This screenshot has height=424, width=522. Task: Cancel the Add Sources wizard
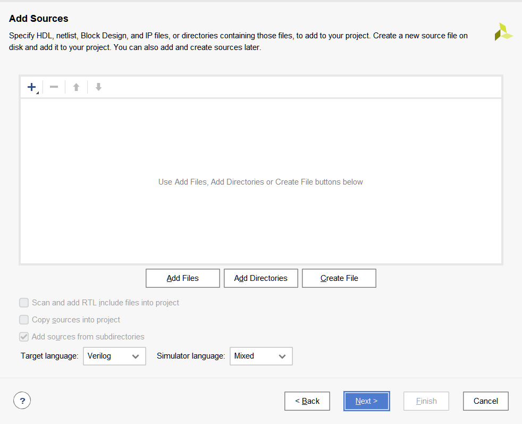pyautogui.click(x=486, y=401)
